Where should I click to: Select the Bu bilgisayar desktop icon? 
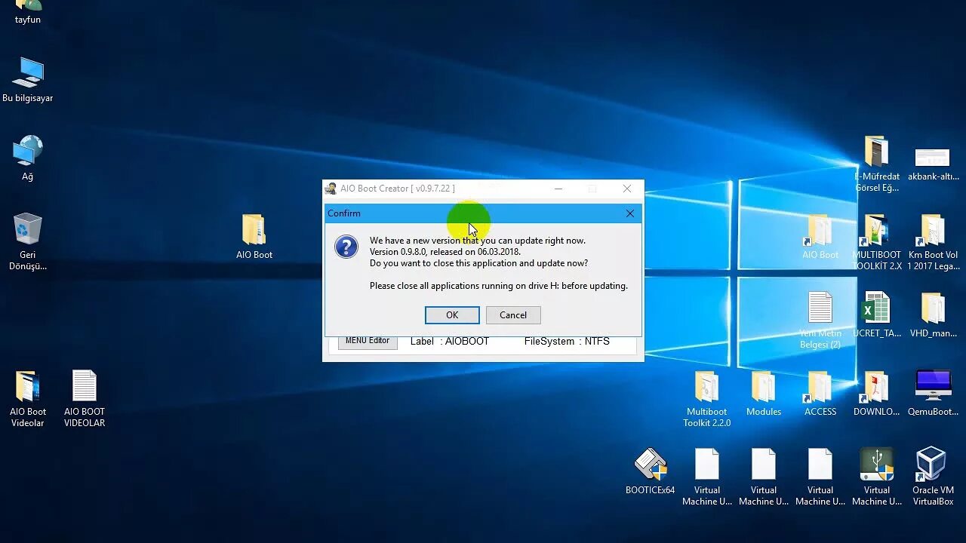tap(28, 80)
